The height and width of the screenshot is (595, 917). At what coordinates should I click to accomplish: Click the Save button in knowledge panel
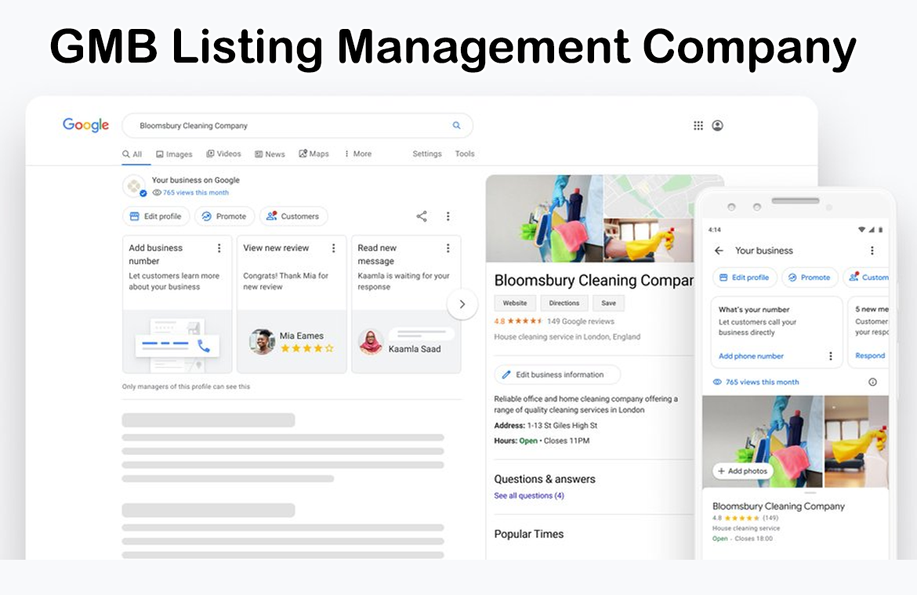coord(608,303)
